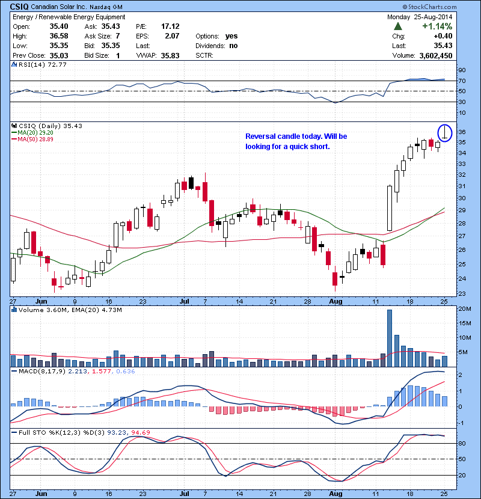This screenshot has height=499, width=481.
Task: Click the Bid price next to Bid:
Action: tap(111, 46)
